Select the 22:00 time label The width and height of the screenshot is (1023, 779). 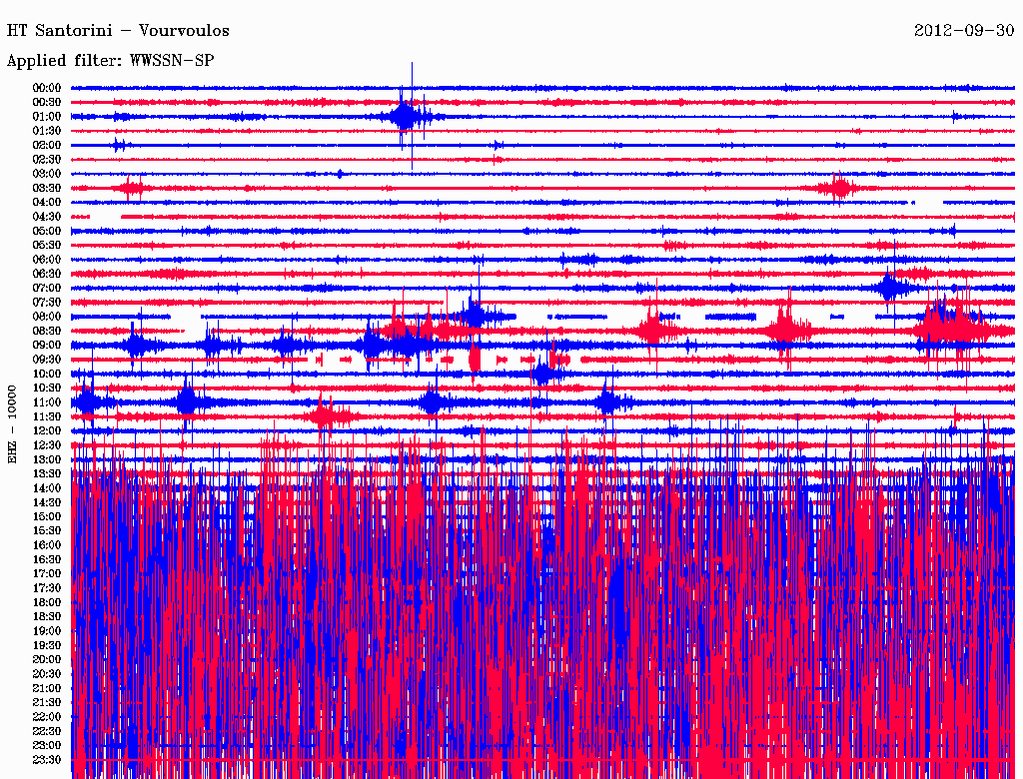pyautogui.click(x=47, y=717)
